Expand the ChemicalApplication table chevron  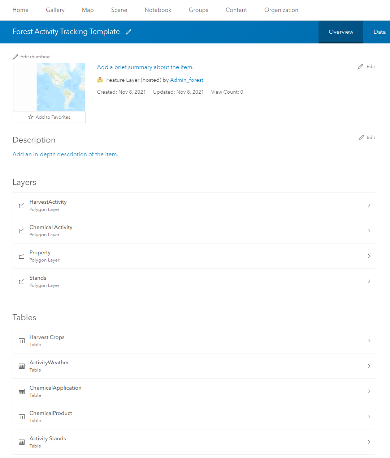click(369, 391)
